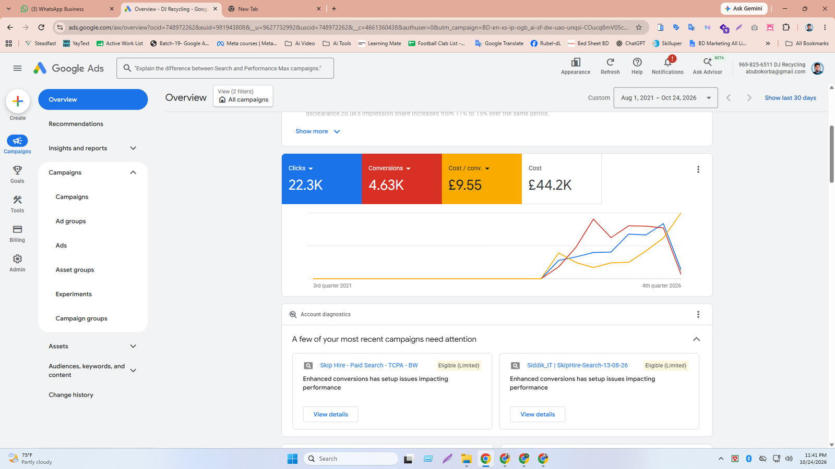Change the Conversions metric dropdown

pyautogui.click(x=389, y=168)
